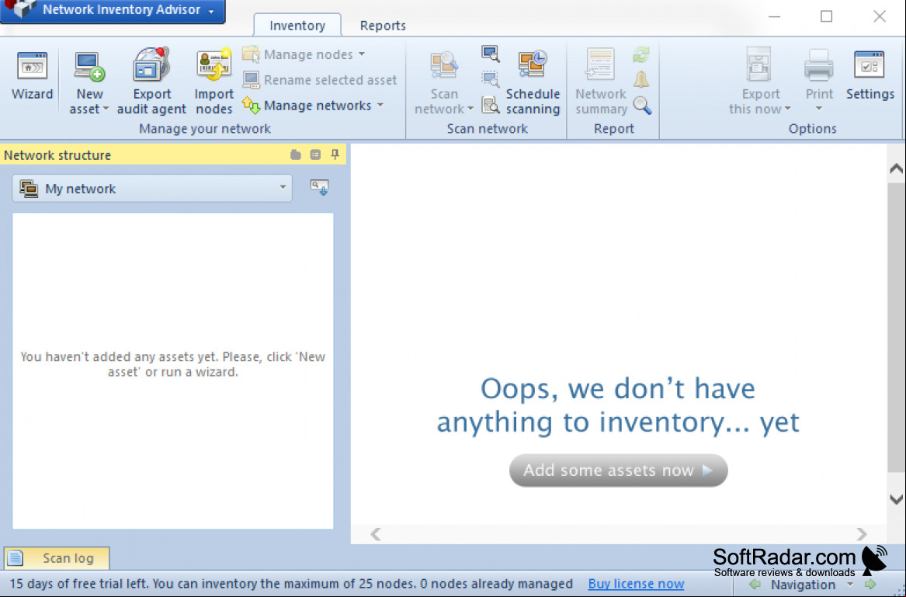
Task: Open the Network Inventory Advisor application menu
Action: pos(113,10)
